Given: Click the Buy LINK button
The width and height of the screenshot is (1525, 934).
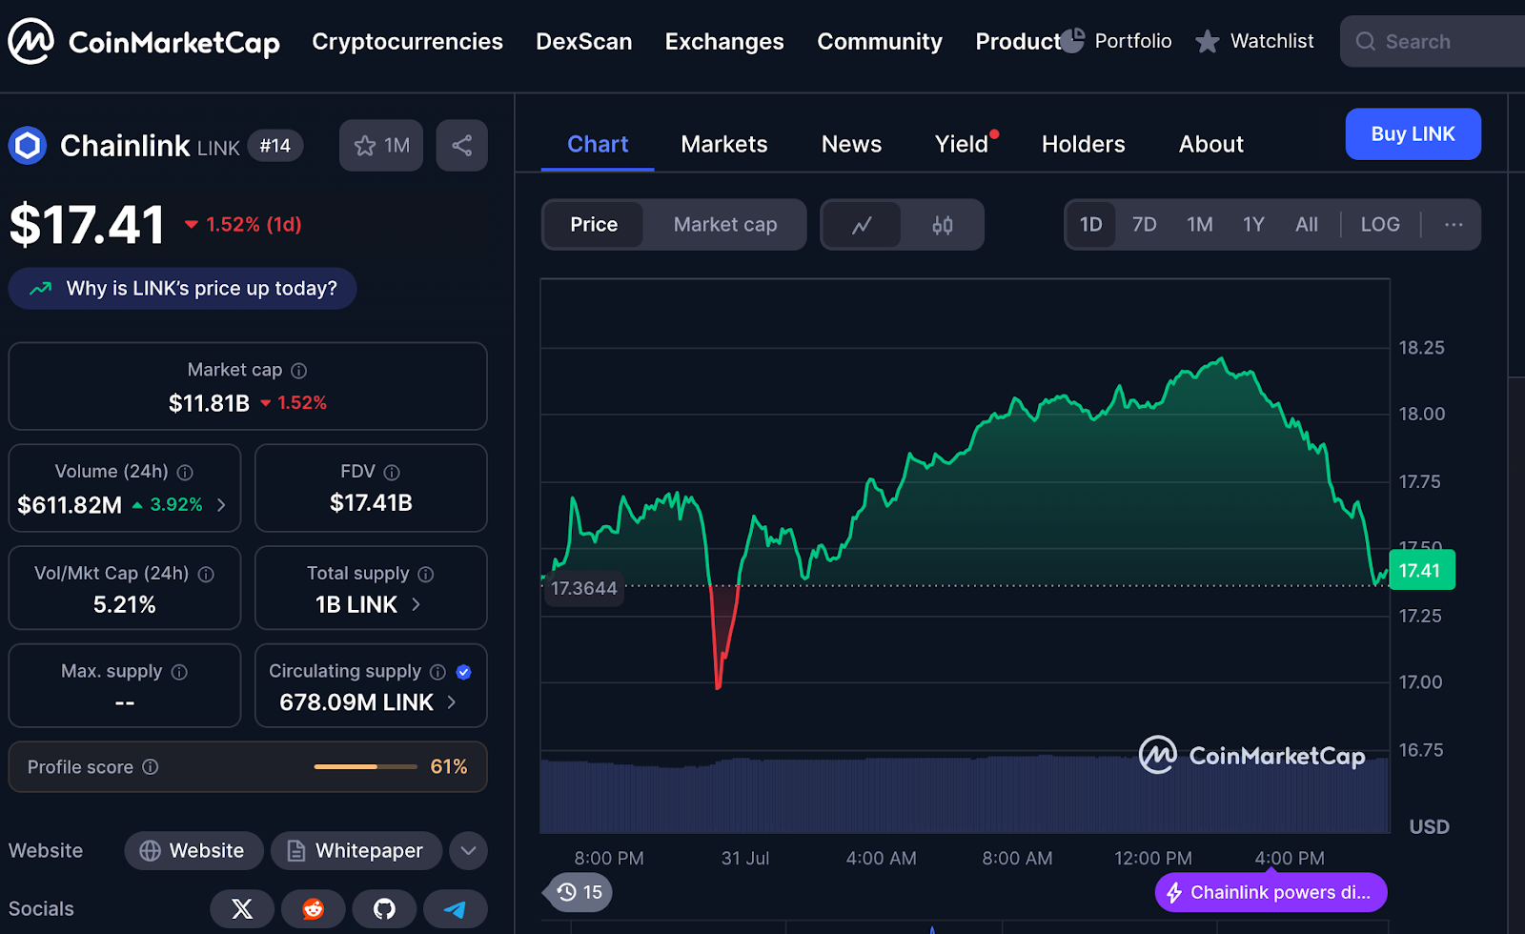Looking at the screenshot, I should click(x=1413, y=134).
